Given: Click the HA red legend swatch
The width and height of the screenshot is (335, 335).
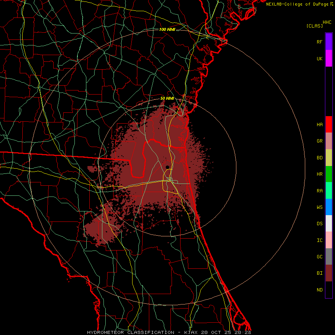Looking at the screenshot, I should click(x=329, y=124).
